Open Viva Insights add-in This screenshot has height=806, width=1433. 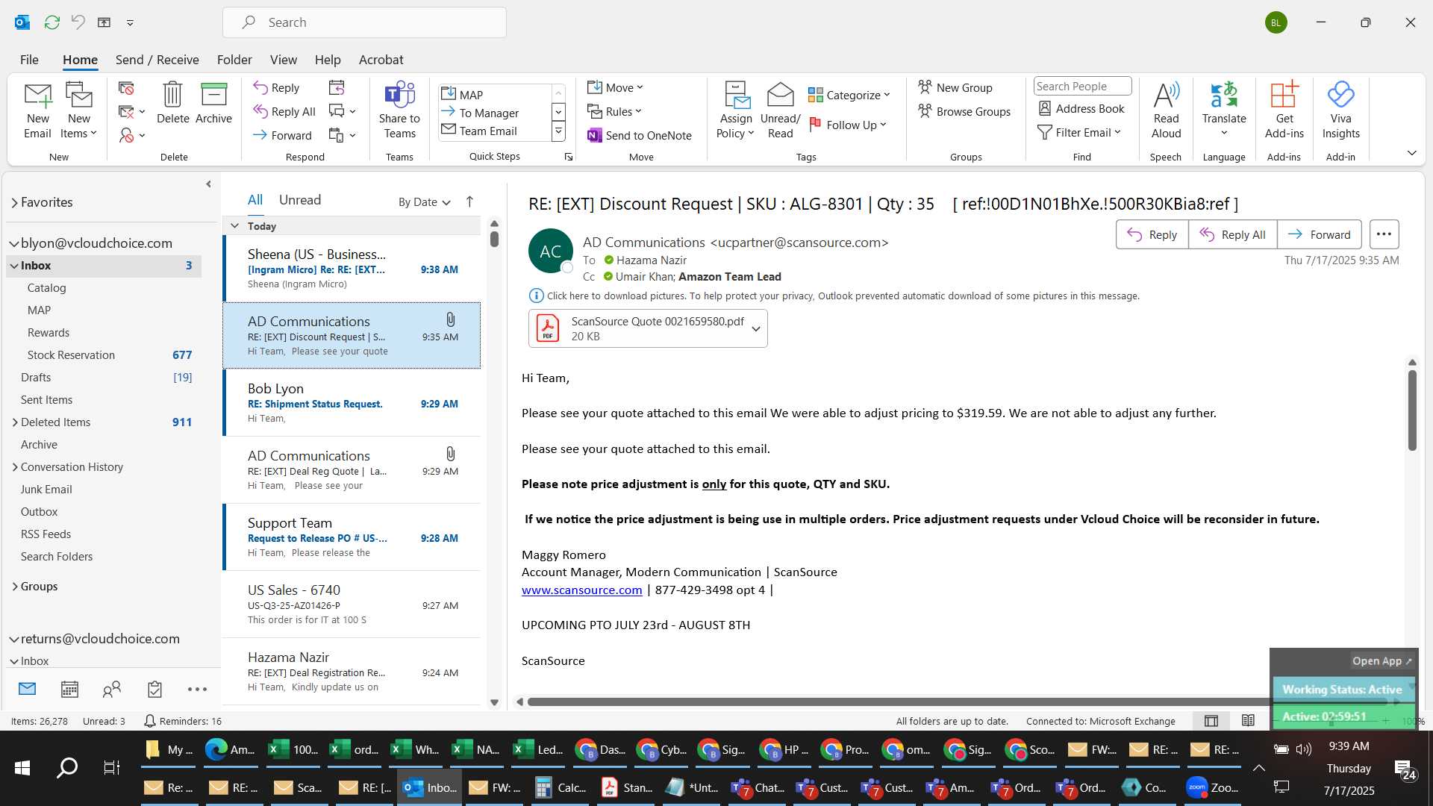coord(1340,110)
